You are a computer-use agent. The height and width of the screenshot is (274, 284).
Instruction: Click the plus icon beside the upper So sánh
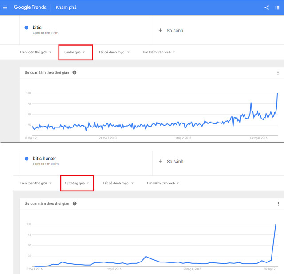(160, 30)
